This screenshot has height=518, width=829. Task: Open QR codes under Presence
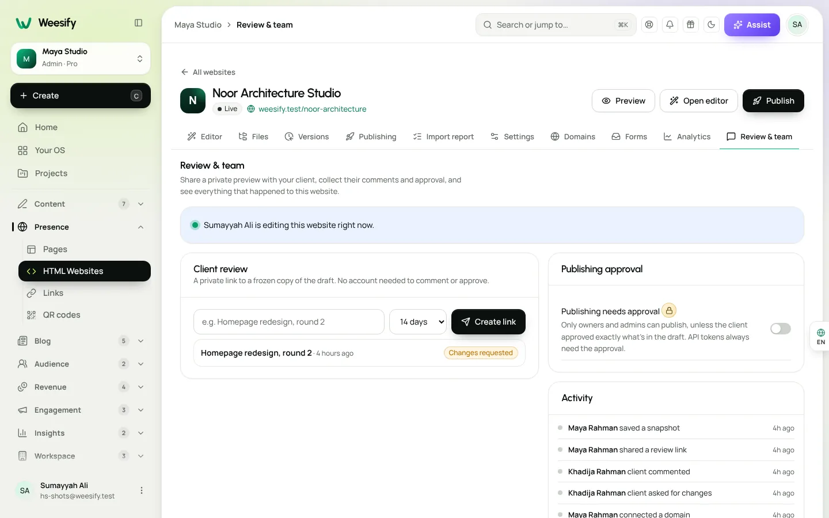coord(85,315)
